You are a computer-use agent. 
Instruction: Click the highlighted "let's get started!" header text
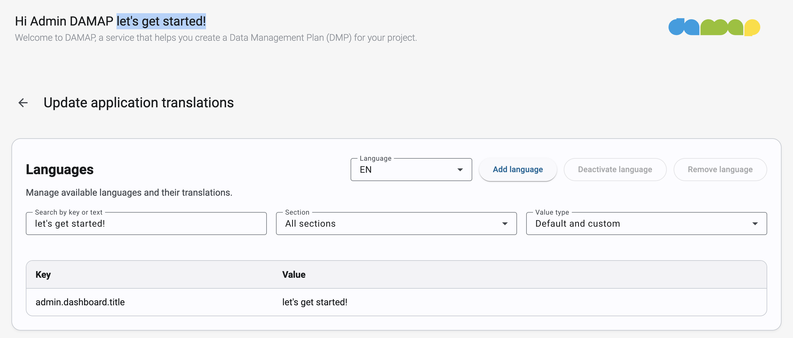[161, 21]
